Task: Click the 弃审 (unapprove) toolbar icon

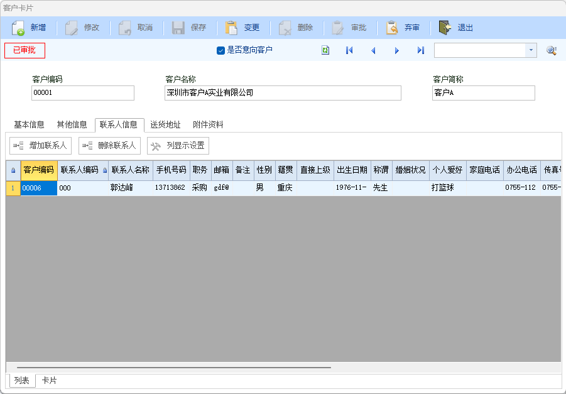Action: [x=392, y=28]
